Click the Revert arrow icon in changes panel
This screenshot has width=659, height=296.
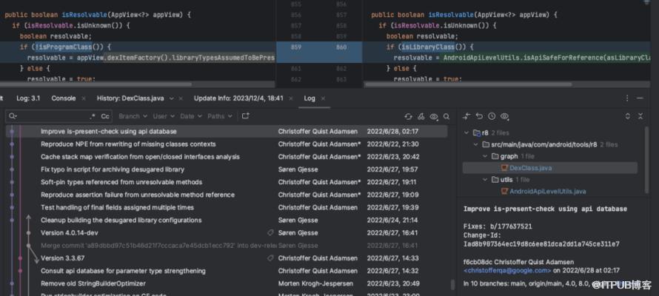tap(479, 116)
